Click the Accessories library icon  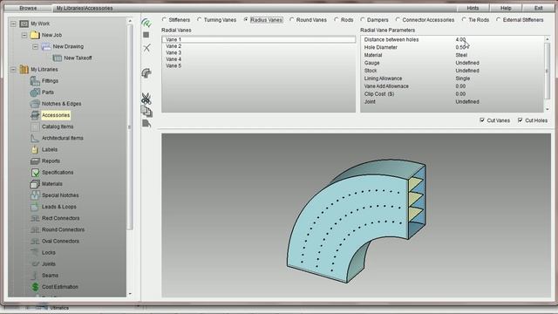pyautogui.click(x=35, y=115)
